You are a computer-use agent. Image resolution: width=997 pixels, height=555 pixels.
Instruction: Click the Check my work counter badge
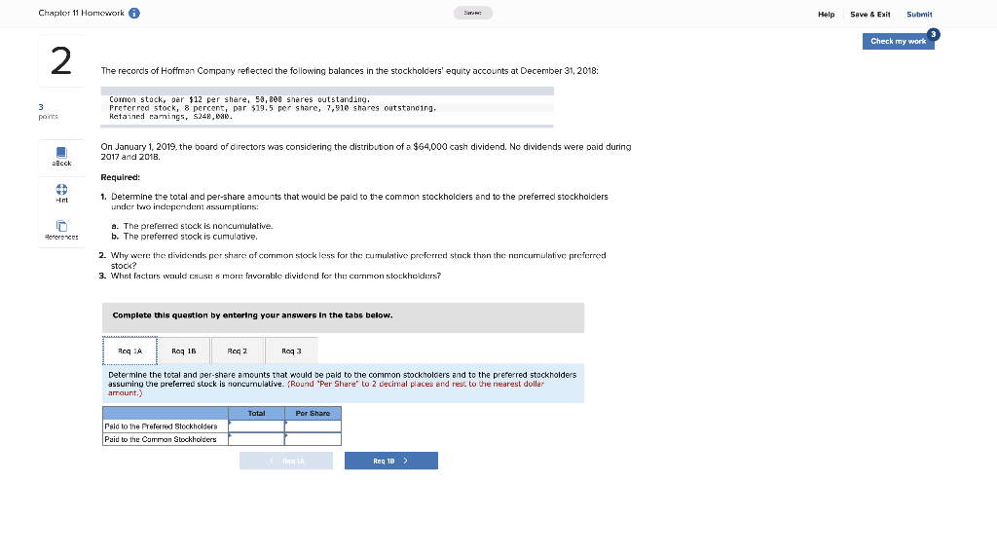coord(933,34)
